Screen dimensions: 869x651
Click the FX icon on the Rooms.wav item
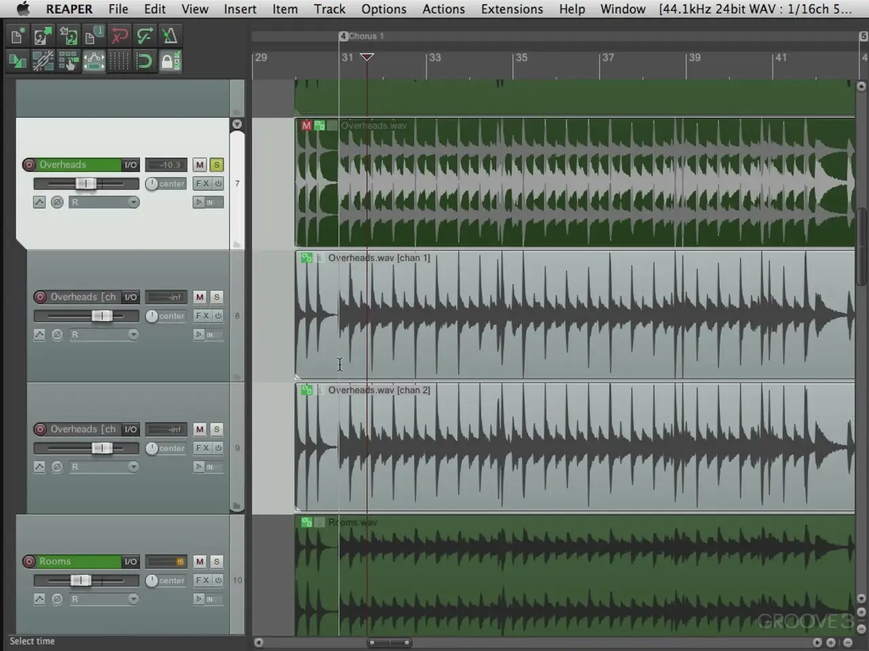[307, 522]
